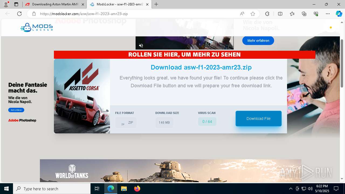Open the tab actions menu icon
This screenshot has height=194, width=345.
point(16,4)
